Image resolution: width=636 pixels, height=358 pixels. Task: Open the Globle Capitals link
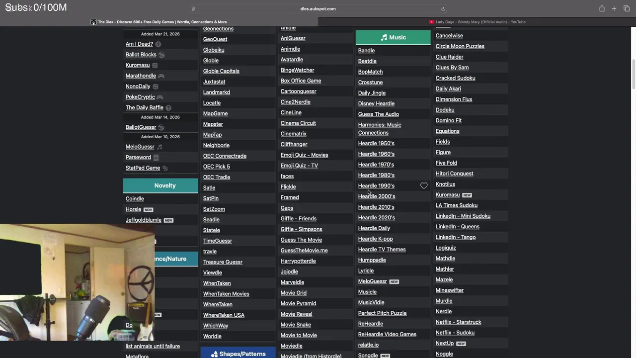click(x=221, y=71)
